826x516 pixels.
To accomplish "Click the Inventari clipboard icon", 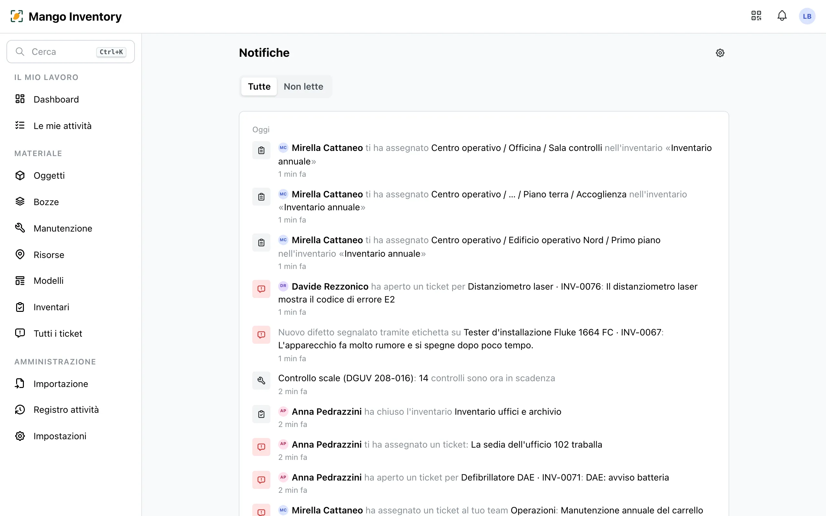I will tap(20, 307).
